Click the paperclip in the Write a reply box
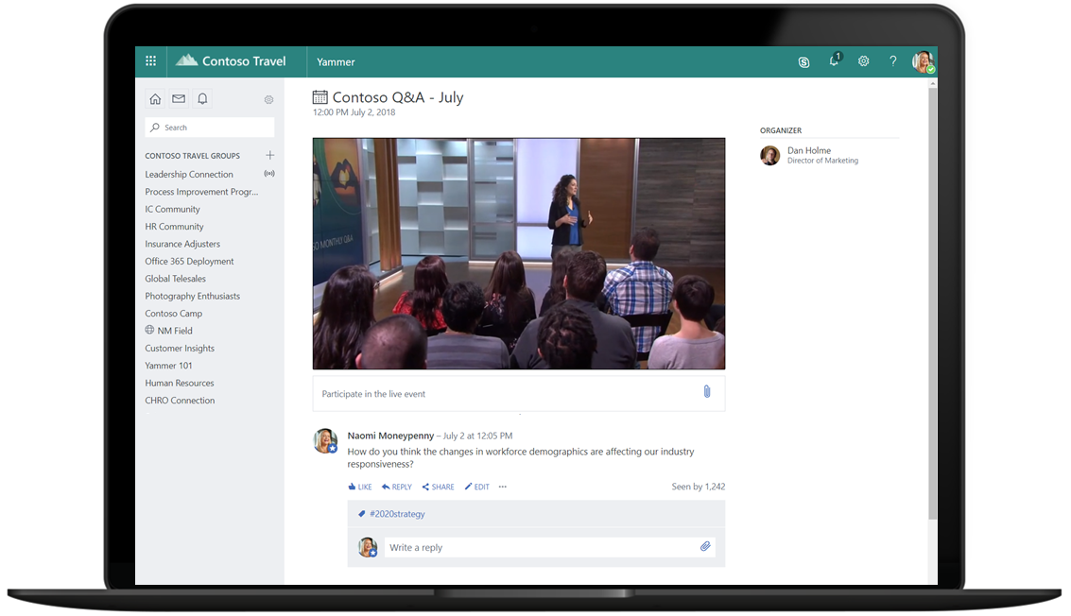This screenshot has width=1071, height=616. [704, 546]
